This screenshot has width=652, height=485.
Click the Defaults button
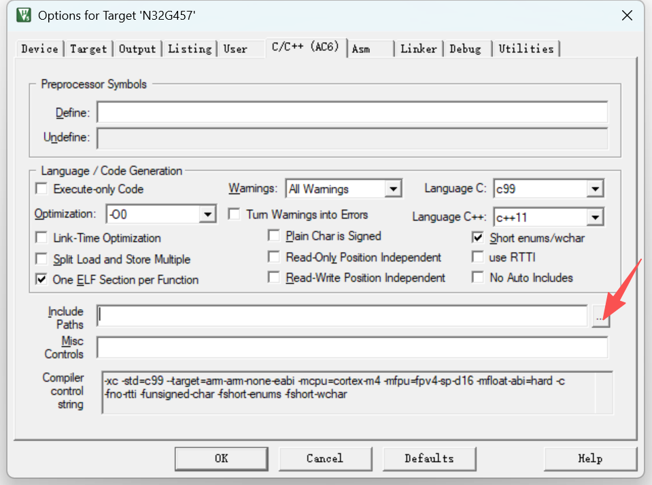(x=429, y=459)
